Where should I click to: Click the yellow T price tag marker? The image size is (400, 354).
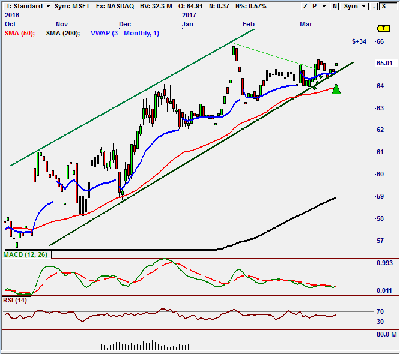[383, 28]
